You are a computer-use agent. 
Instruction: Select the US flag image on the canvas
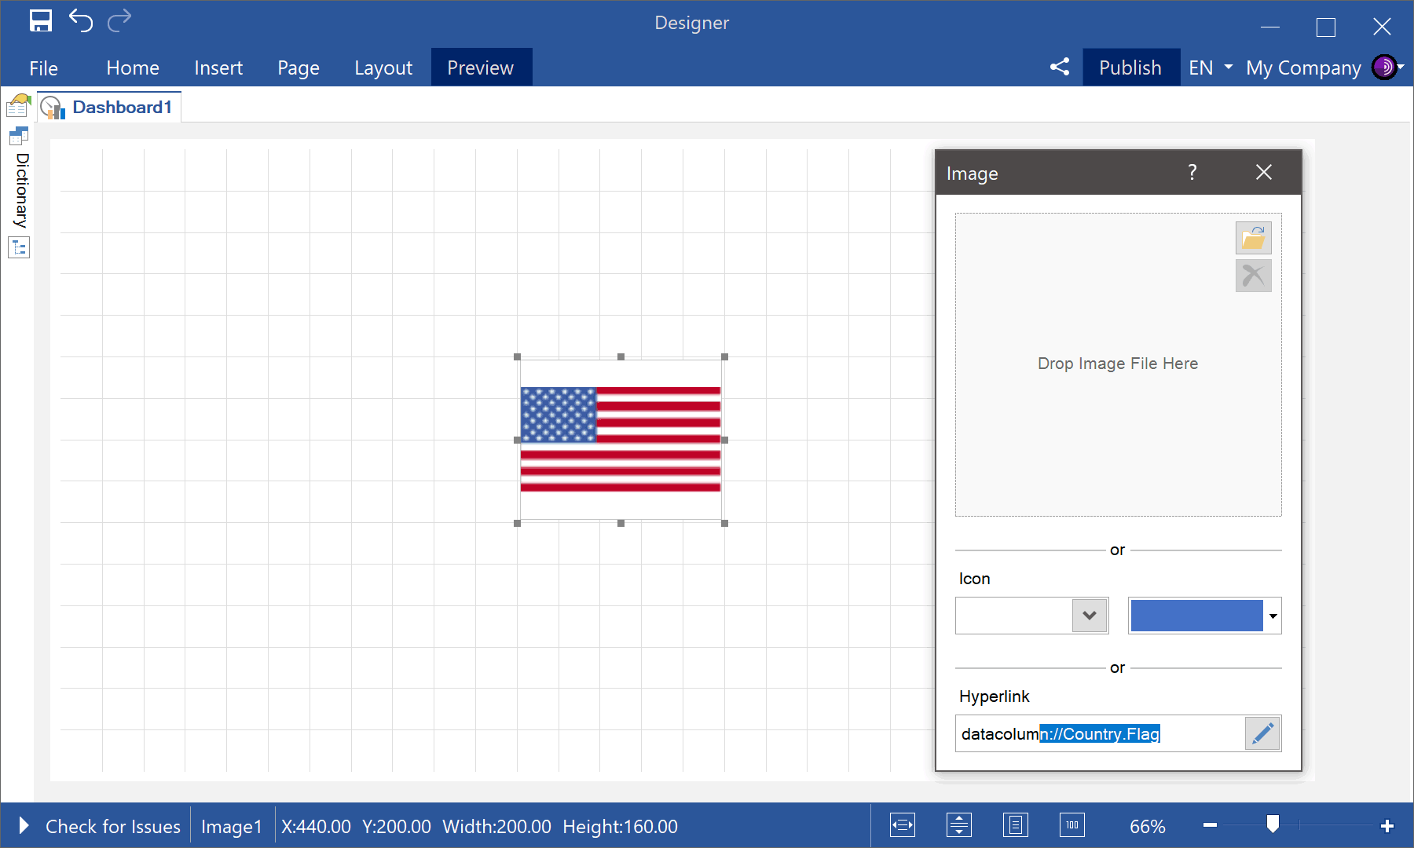point(621,440)
